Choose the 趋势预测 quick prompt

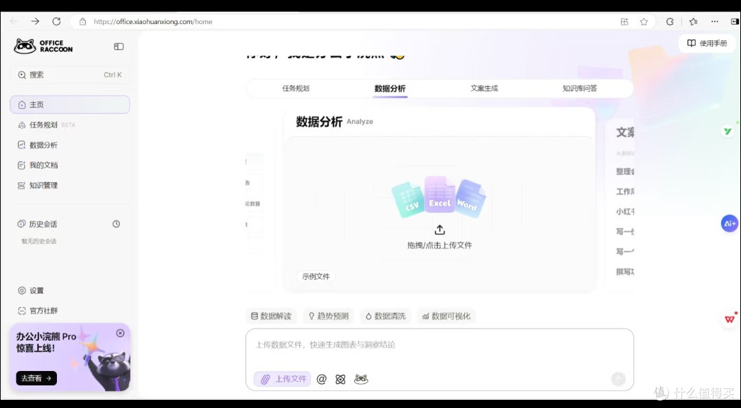tap(329, 316)
